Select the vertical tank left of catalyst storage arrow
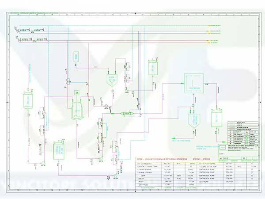 216,118
